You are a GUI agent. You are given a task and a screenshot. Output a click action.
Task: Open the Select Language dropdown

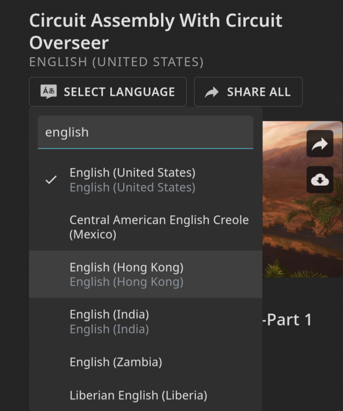(108, 92)
